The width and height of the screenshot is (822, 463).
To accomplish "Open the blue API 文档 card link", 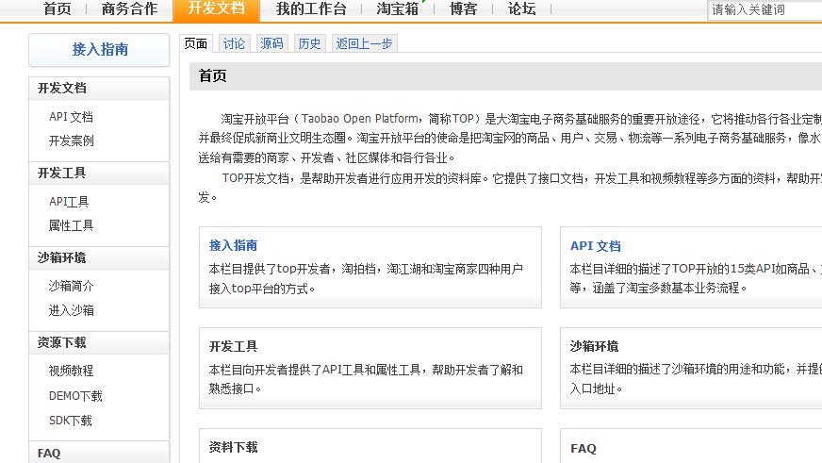I will pos(596,246).
